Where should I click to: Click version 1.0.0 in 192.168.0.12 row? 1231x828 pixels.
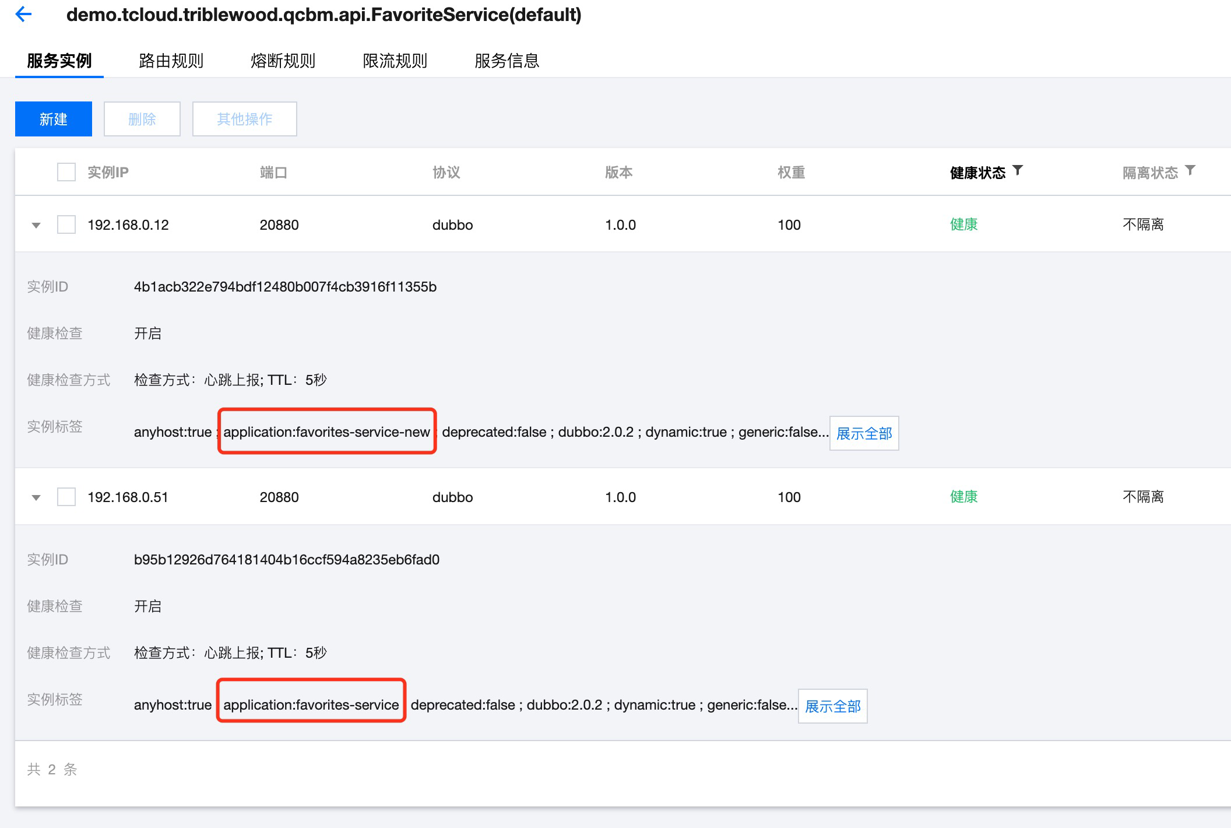point(621,225)
